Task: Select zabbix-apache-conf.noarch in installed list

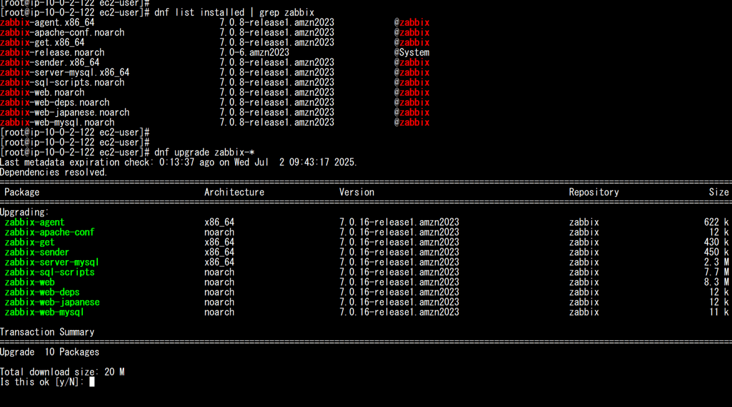Action: 62,32
